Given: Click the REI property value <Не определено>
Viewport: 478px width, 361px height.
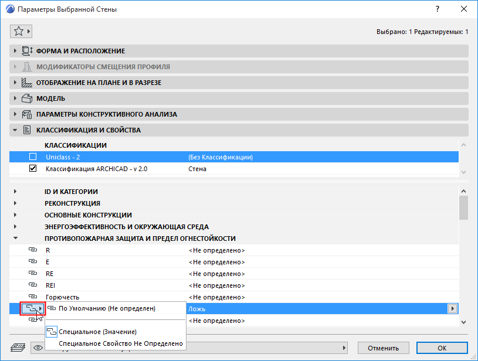Looking at the screenshot, I should pos(217,285).
